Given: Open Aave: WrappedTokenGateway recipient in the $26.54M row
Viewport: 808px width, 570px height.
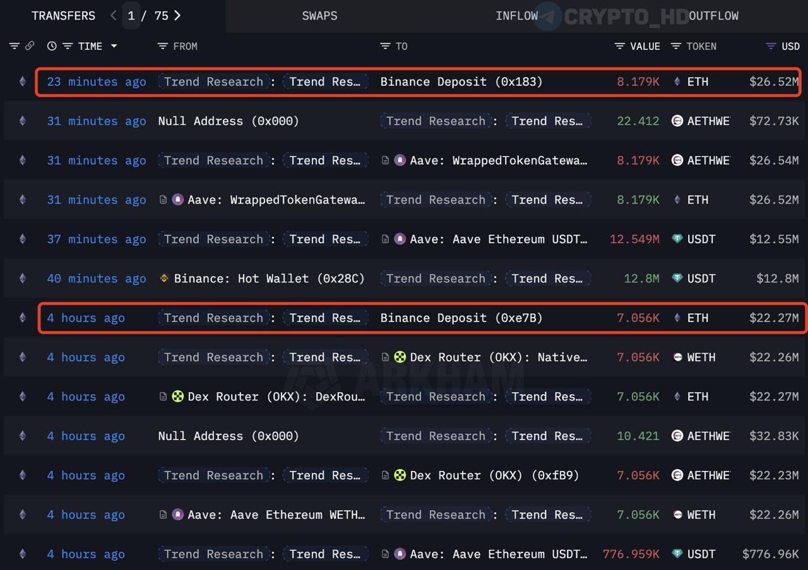Looking at the screenshot, I should click(x=499, y=160).
